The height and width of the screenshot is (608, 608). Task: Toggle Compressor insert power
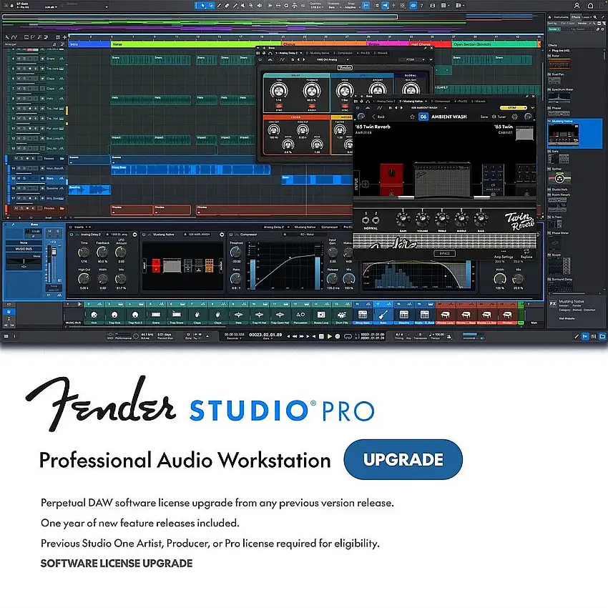(x=231, y=235)
